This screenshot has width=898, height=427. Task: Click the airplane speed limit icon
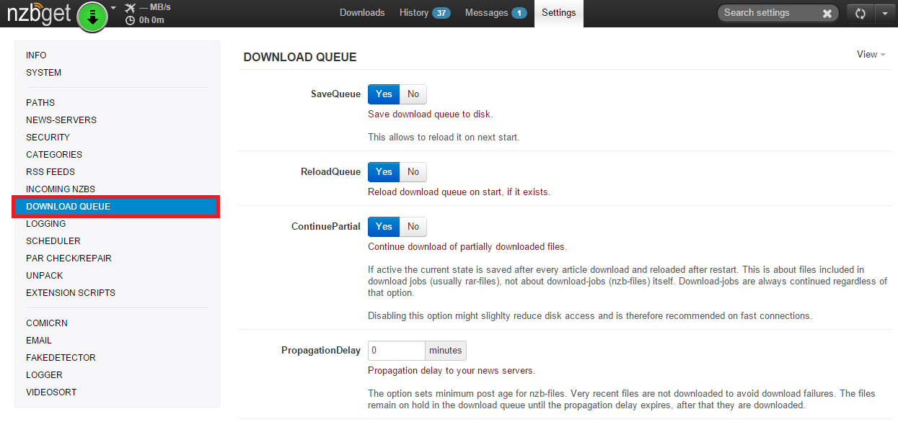(130, 8)
